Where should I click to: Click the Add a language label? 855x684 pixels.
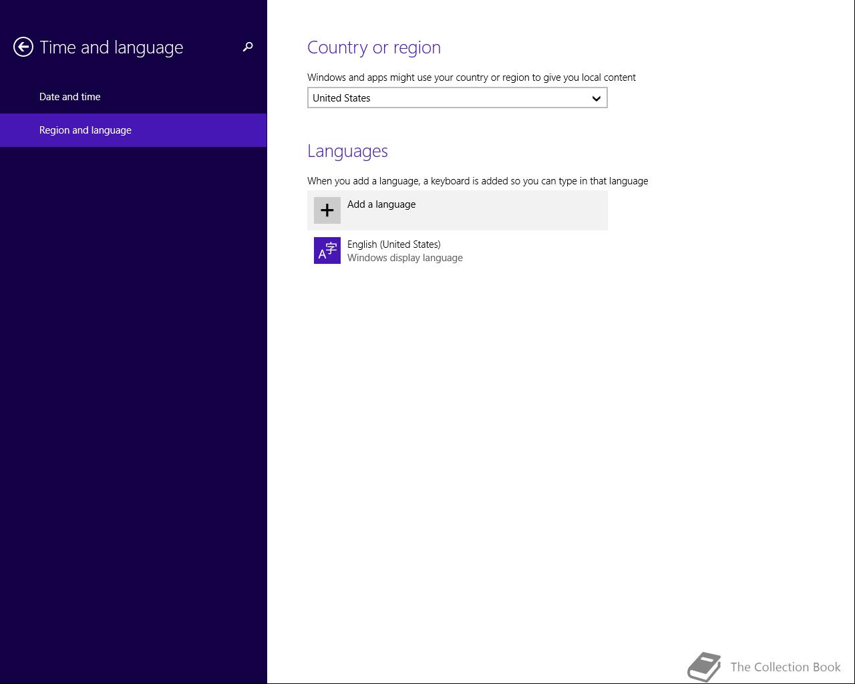(x=381, y=204)
